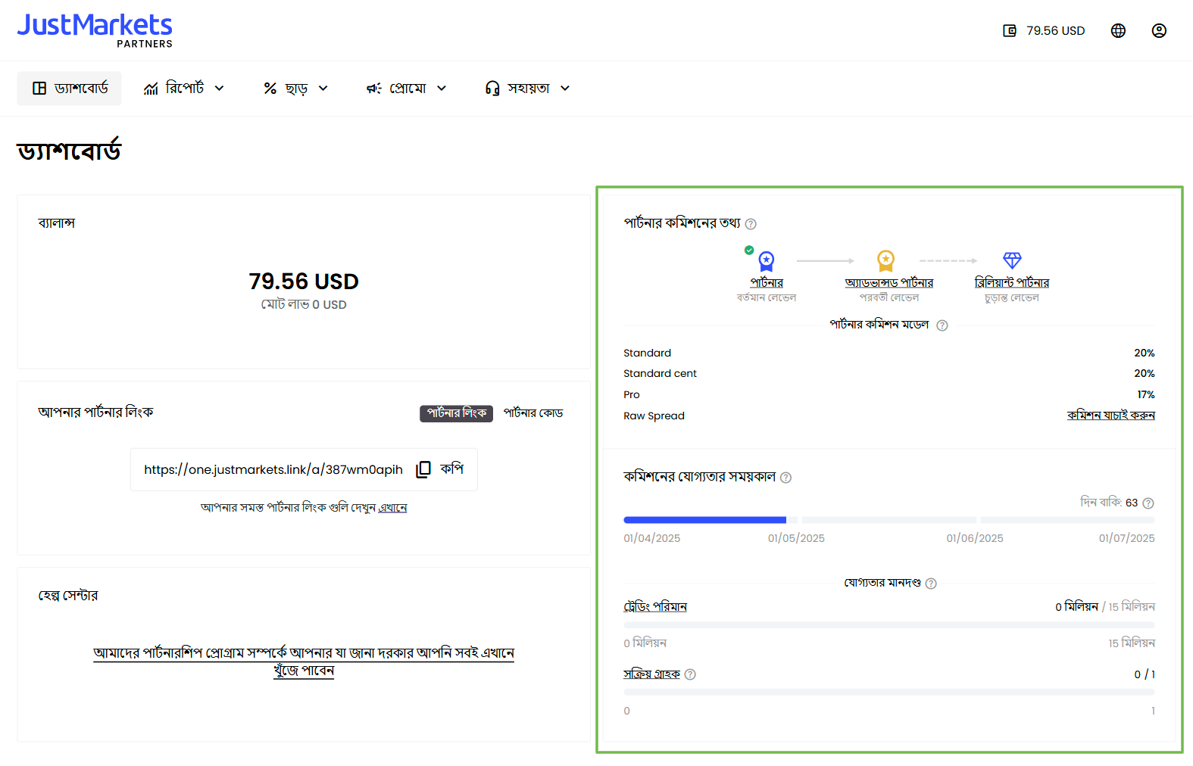Click the ট্রেডিং পরিমান link
This screenshot has height=766, width=1193.
655,607
